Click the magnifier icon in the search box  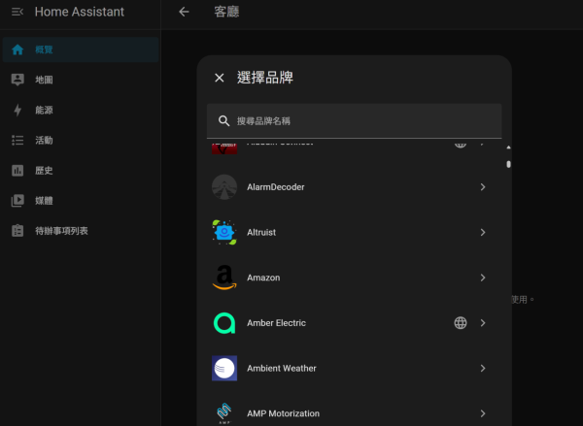click(223, 121)
